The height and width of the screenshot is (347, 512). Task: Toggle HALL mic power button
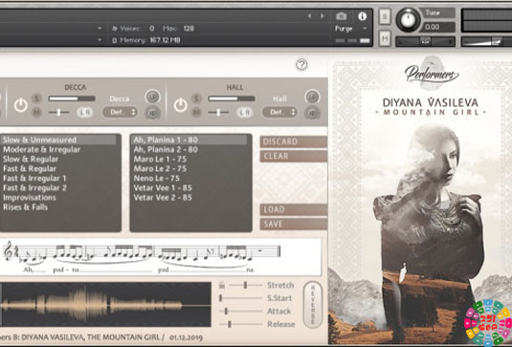pyautogui.click(x=181, y=105)
